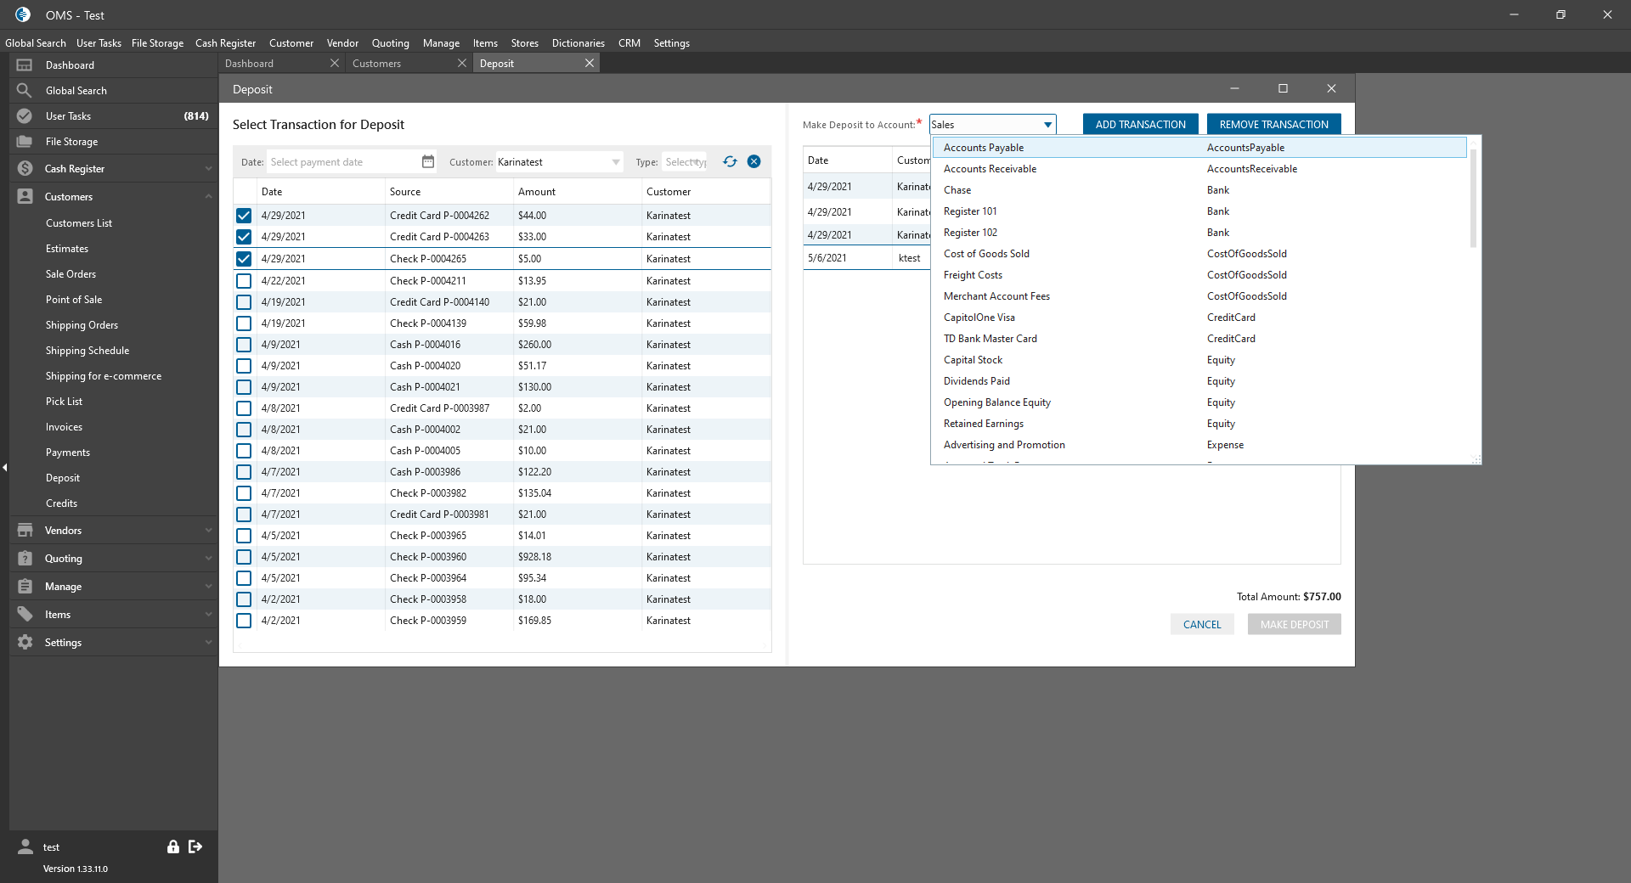Screen dimensions: 1631x883
Task: Click the CANCEL button
Action: tap(1201, 625)
